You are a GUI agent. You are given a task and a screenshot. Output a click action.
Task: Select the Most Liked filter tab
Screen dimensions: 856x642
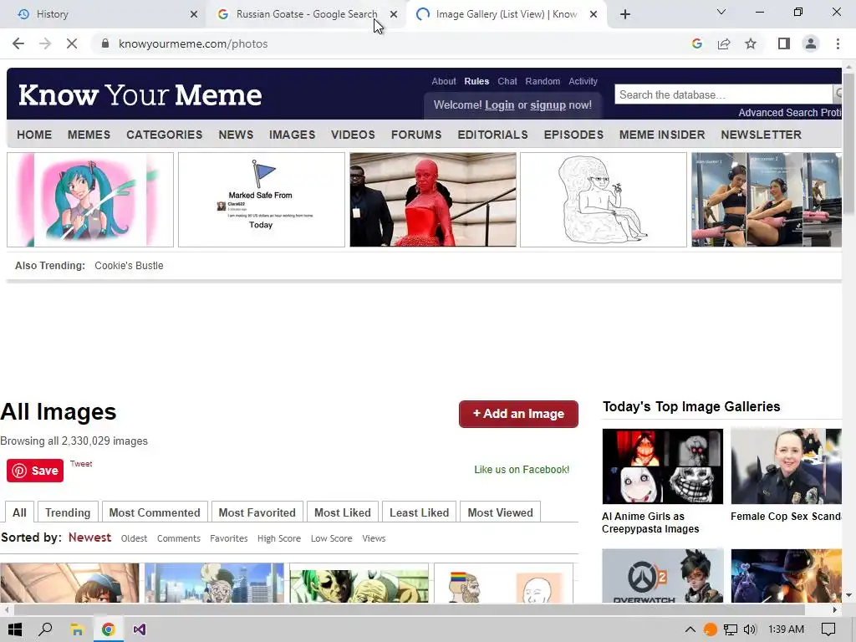pos(342,512)
